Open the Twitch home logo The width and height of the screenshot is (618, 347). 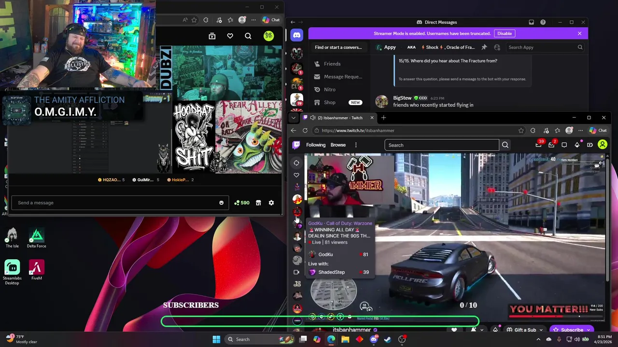pos(296,145)
